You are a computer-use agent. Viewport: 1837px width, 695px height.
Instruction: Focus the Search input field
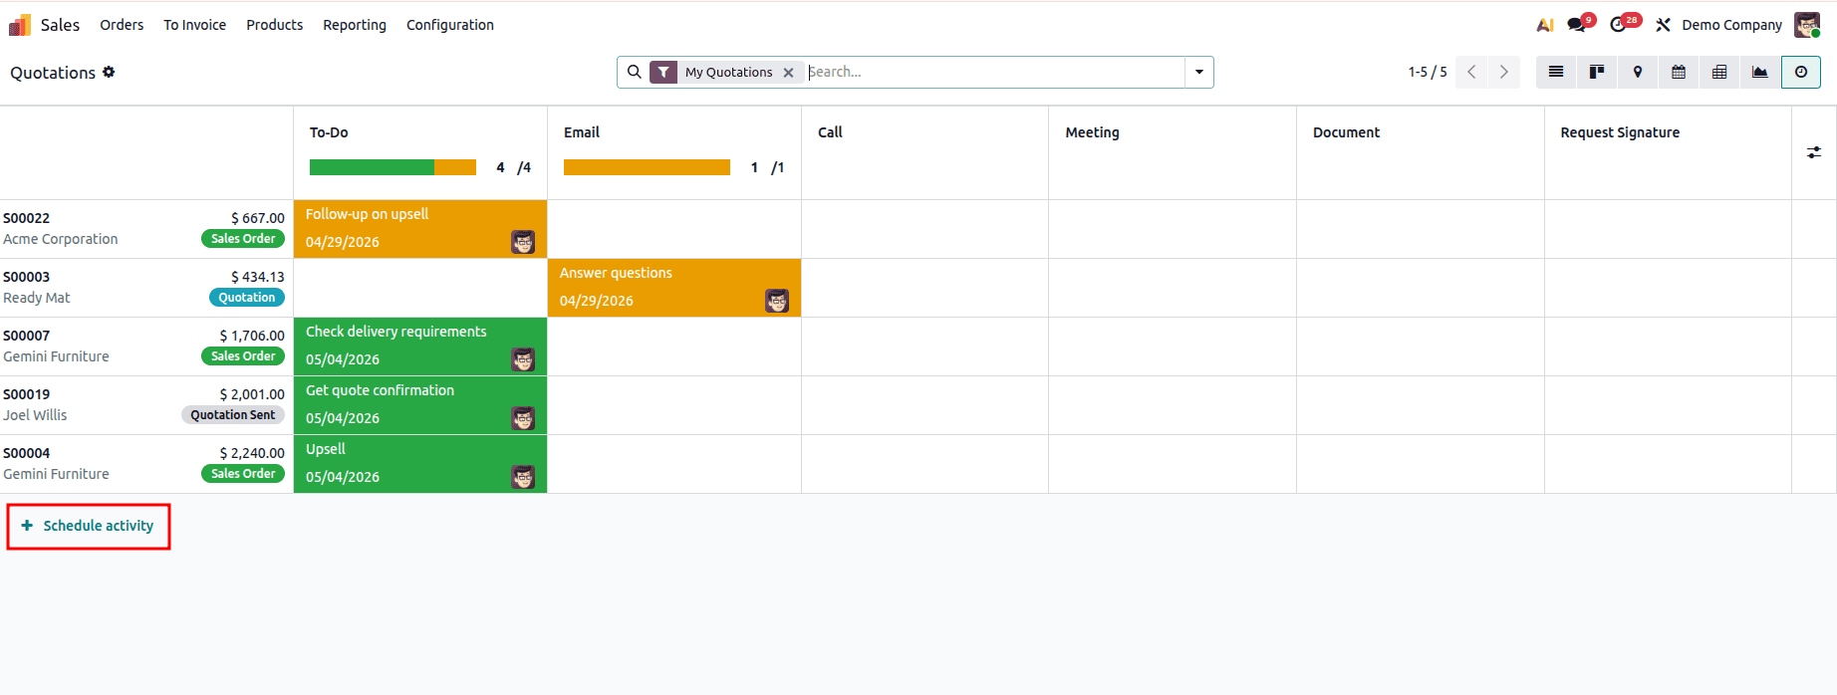994,72
